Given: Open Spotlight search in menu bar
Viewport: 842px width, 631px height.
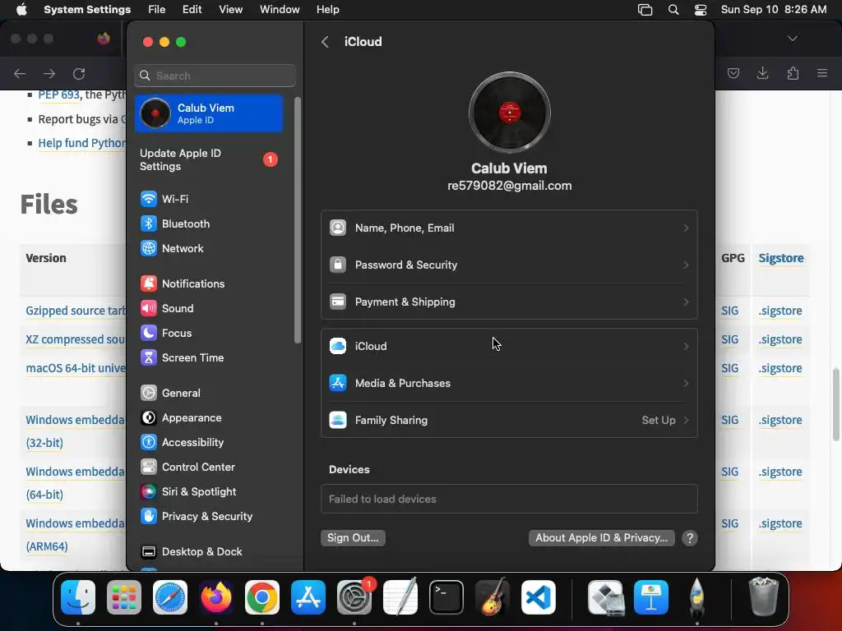Looking at the screenshot, I should pyautogui.click(x=673, y=10).
